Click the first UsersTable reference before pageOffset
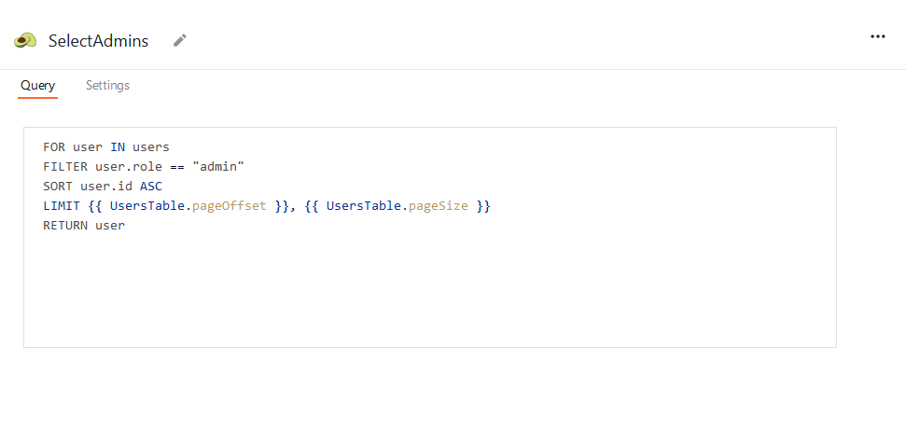This screenshot has height=444, width=906. click(x=147, y=205)
